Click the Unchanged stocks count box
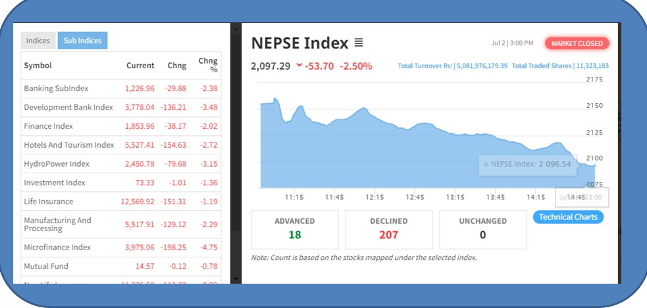The image size is (647, 308). (482, 229)
